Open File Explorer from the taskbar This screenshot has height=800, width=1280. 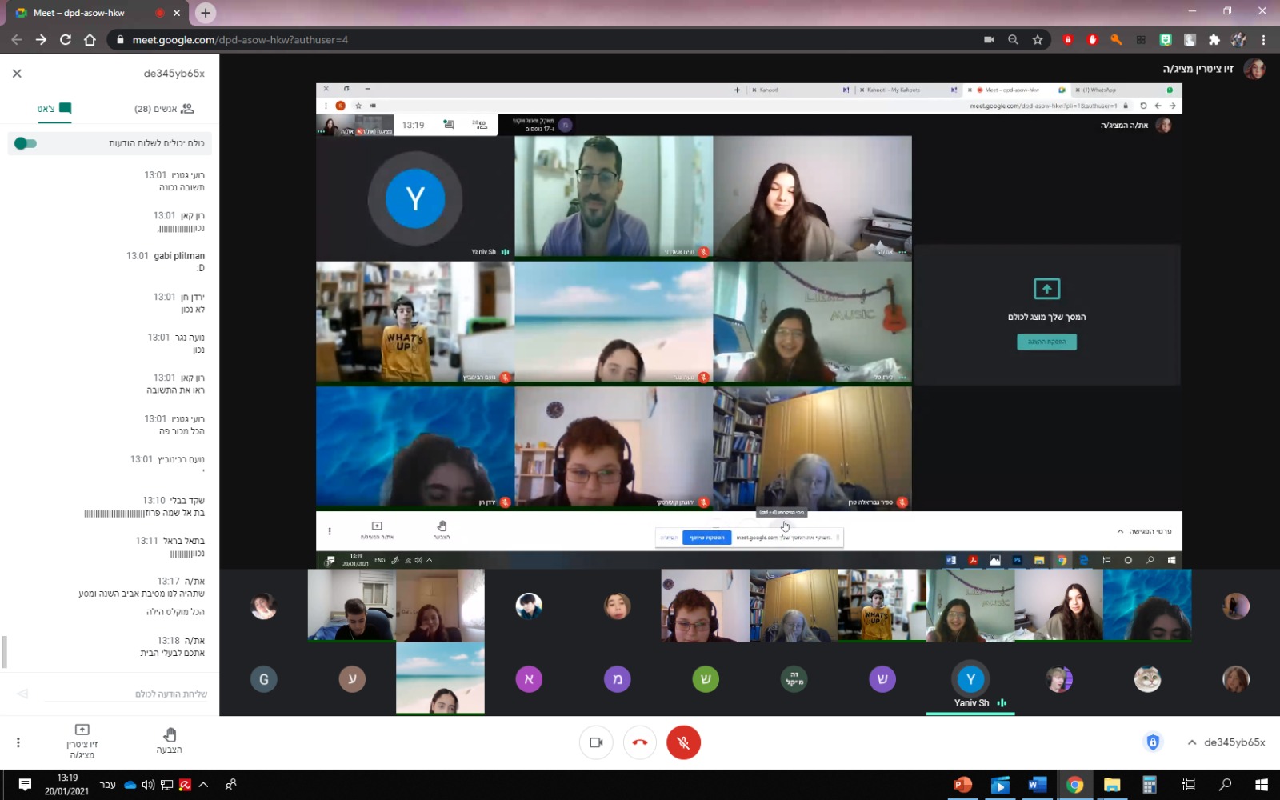pyautogui.click(x=1112, y=785)
